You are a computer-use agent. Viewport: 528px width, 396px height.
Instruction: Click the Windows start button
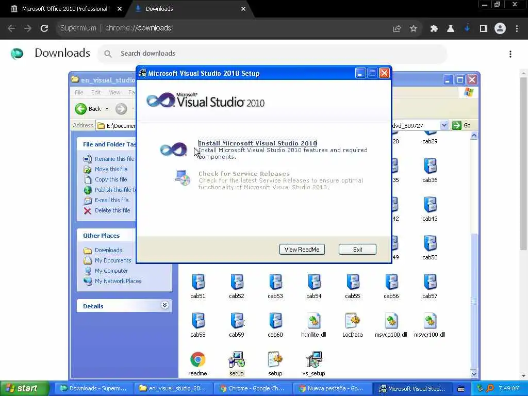25,389
